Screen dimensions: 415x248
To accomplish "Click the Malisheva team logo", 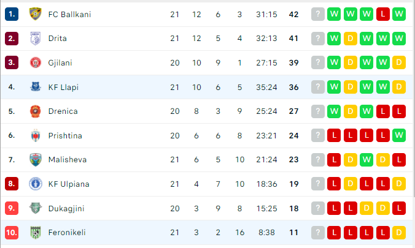I will (35, 160).
